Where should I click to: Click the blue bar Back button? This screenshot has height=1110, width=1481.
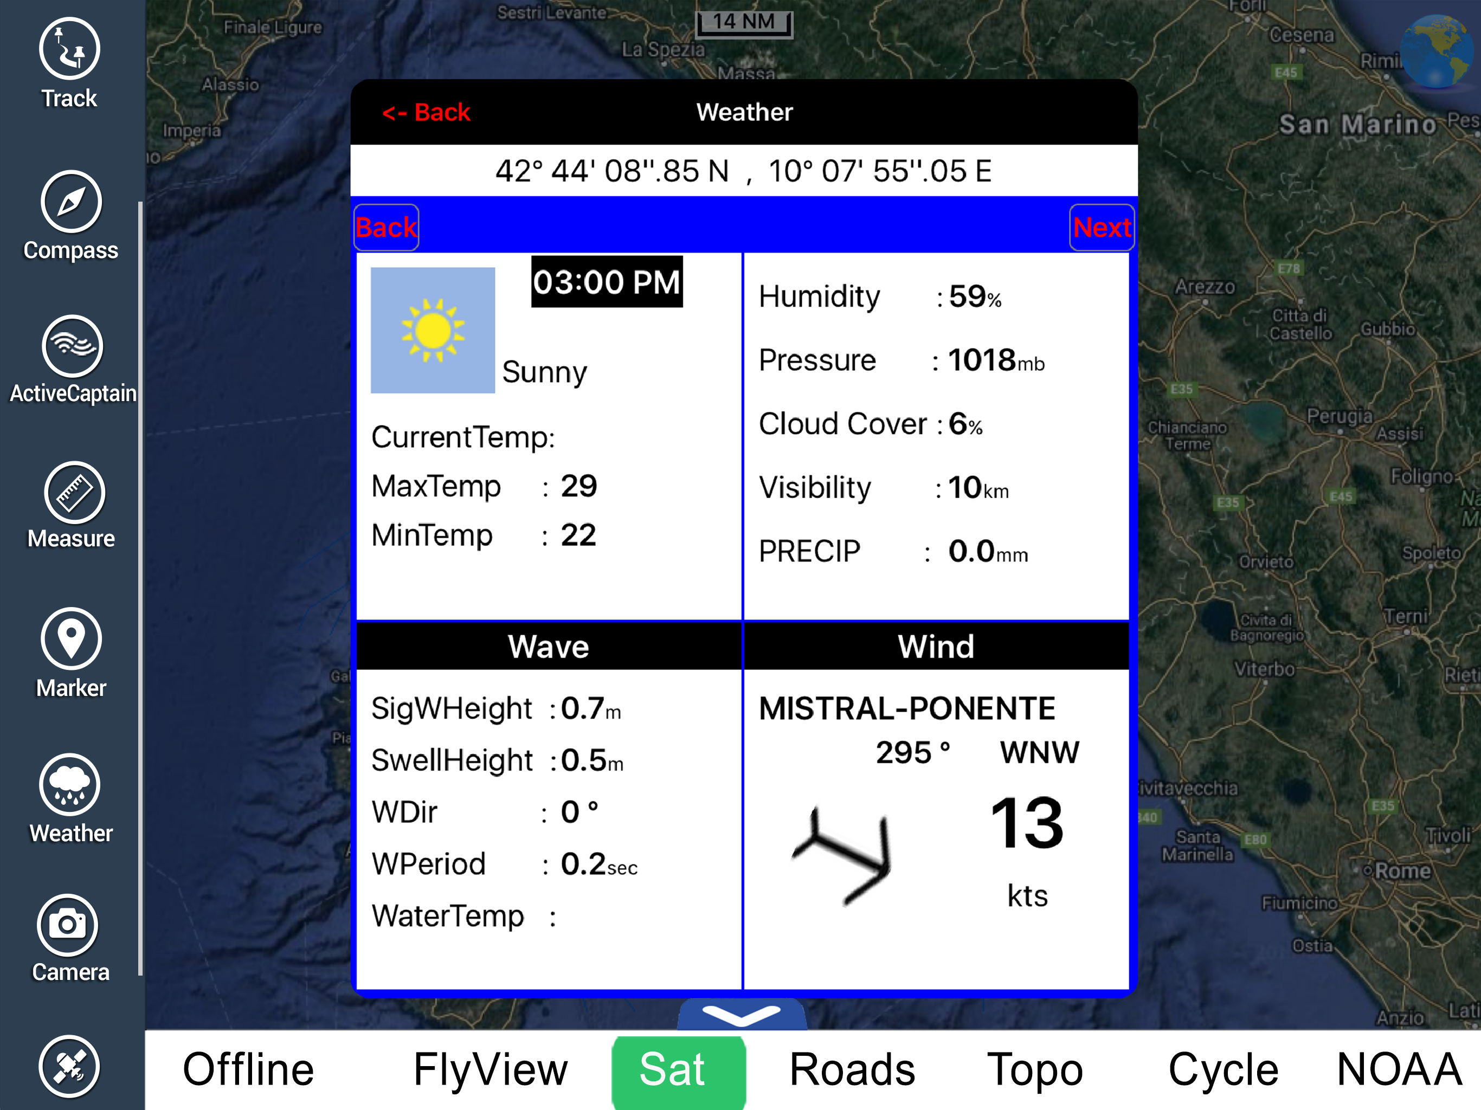(x=387, y=228)
